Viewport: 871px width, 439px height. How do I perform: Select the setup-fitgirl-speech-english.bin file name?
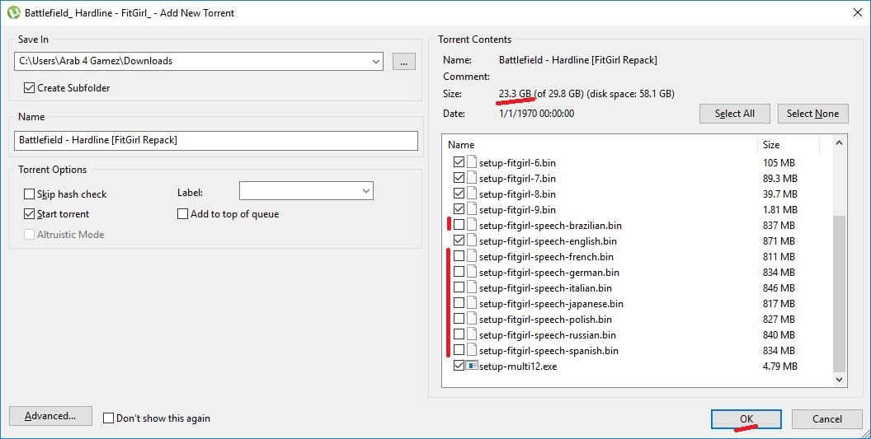548,241
